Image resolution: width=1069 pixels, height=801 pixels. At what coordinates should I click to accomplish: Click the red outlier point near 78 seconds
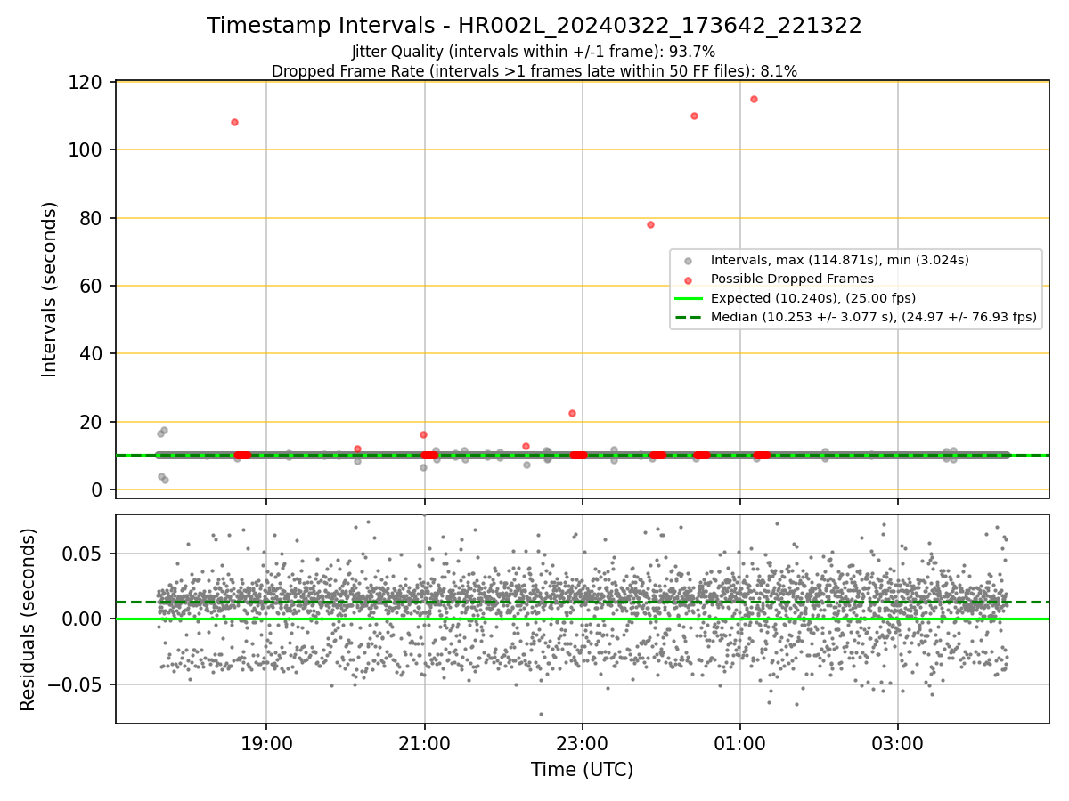point(650,224)
